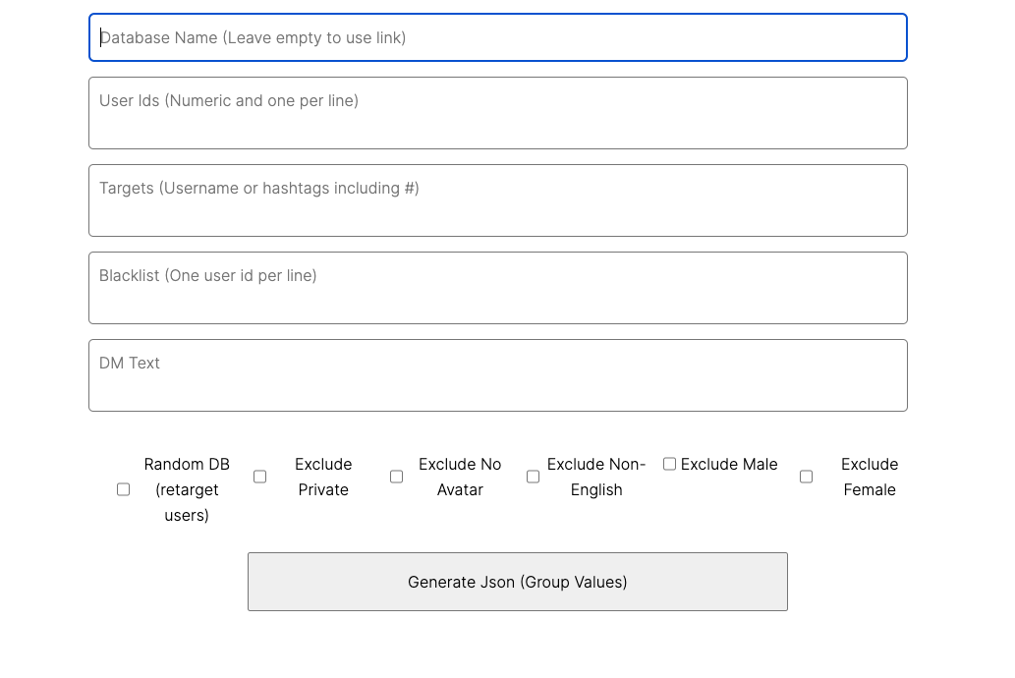Click the Database Name input field
The width and height of the screenshot is (1015, 678).
497,37
